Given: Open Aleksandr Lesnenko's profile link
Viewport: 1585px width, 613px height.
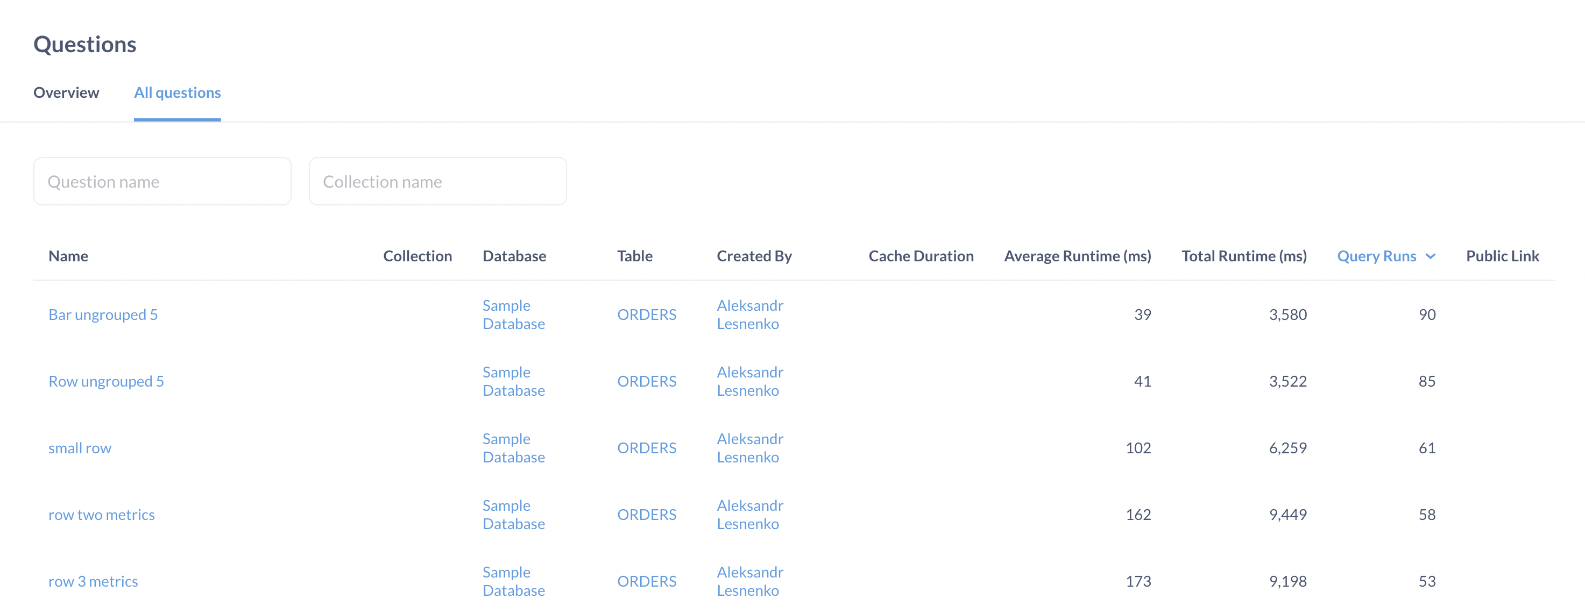Looking at the screenshot, I should pyautogui.click(x=749, y=314).
